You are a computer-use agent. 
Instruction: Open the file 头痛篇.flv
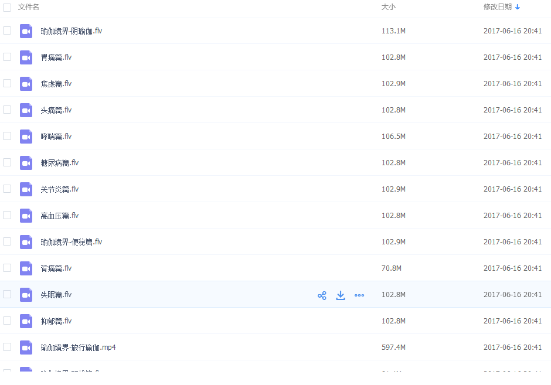click(x=56, y=110)
